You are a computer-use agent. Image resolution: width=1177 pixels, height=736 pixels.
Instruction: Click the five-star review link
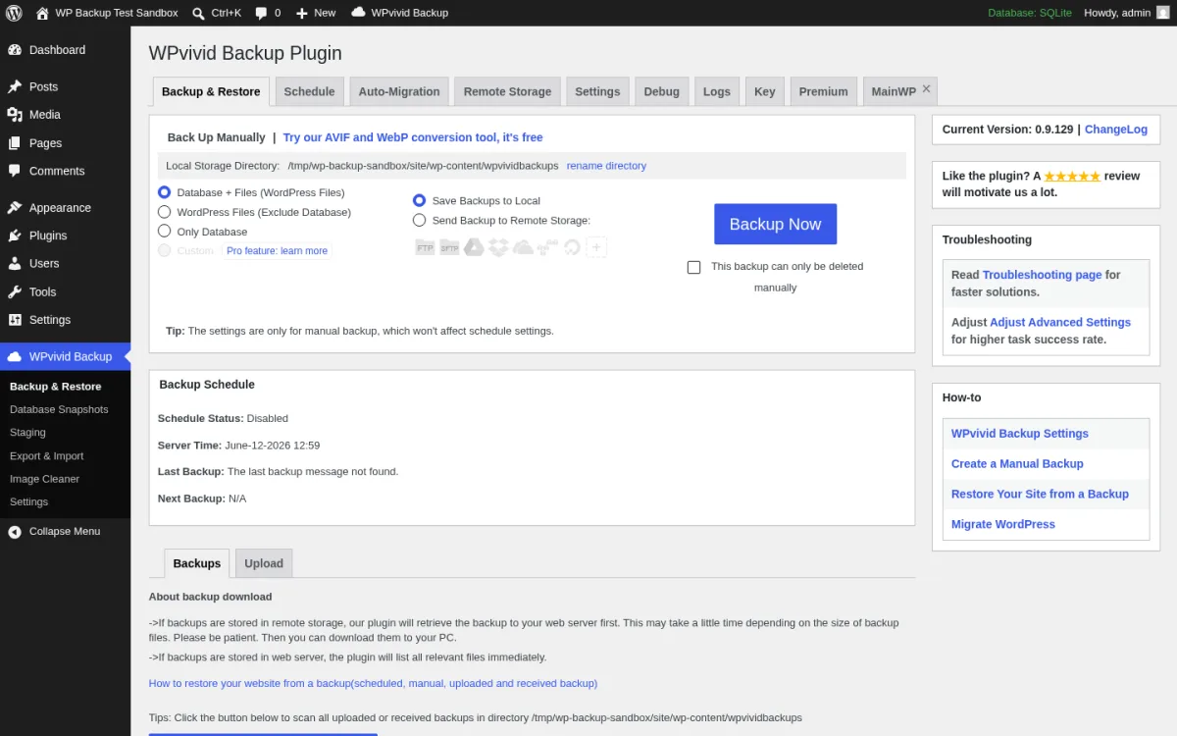1072,177
